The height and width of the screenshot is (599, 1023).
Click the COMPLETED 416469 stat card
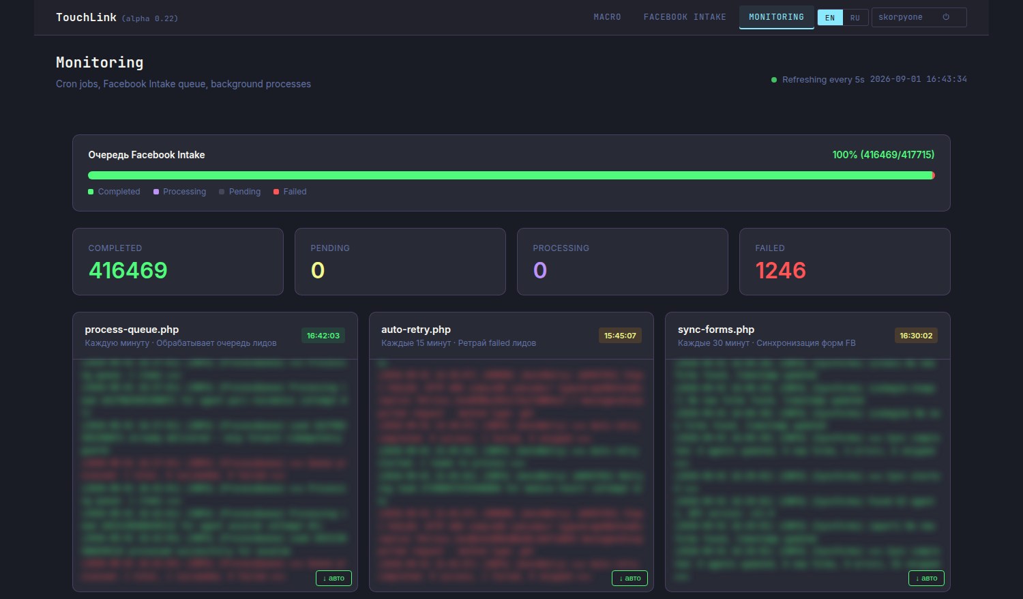point(178,261)
